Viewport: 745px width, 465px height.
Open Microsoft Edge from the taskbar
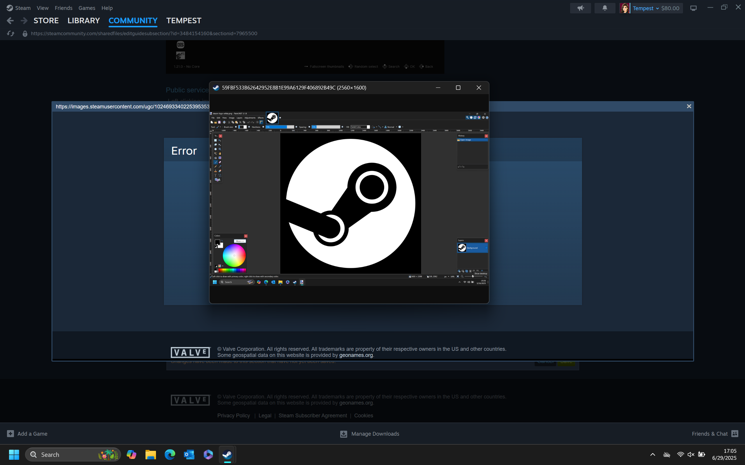pos(170,455)
